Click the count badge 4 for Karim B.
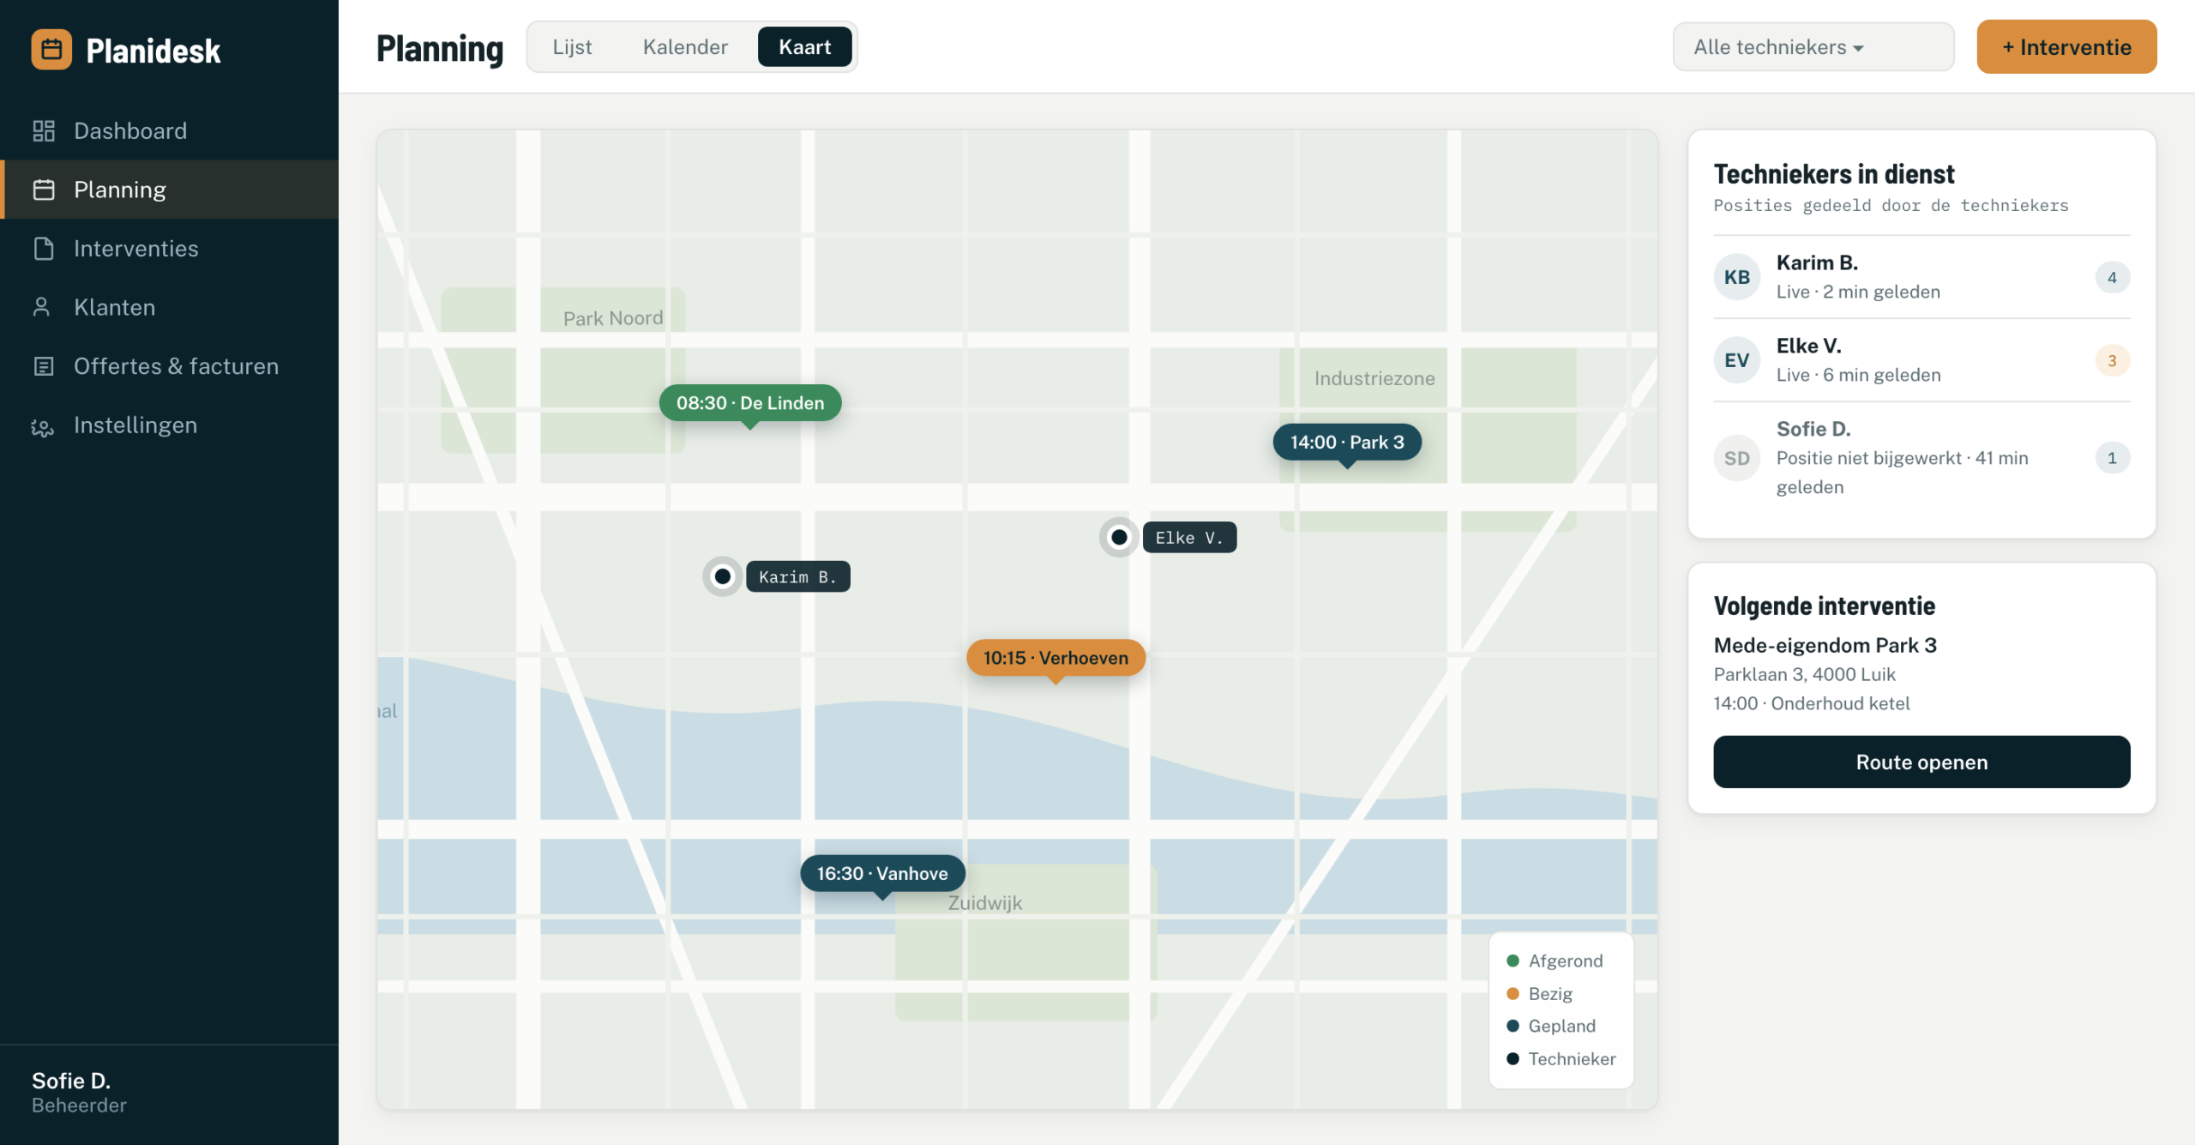Image resolution: width=2195 pixels, height=1145 pixels. [x=2112, y=277]
